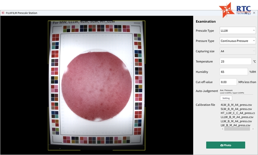
Task: Click the Cut-off value input box
Action: [228, 82]
